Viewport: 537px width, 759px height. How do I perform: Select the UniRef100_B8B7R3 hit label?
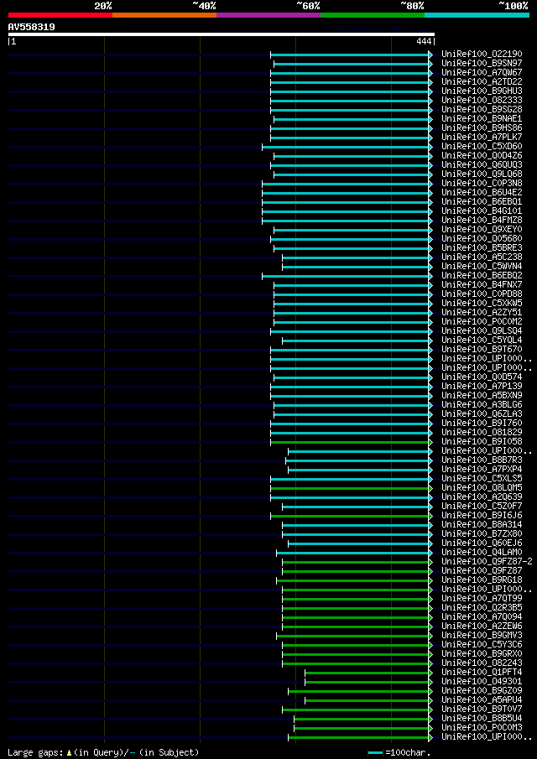pos(482,460)
